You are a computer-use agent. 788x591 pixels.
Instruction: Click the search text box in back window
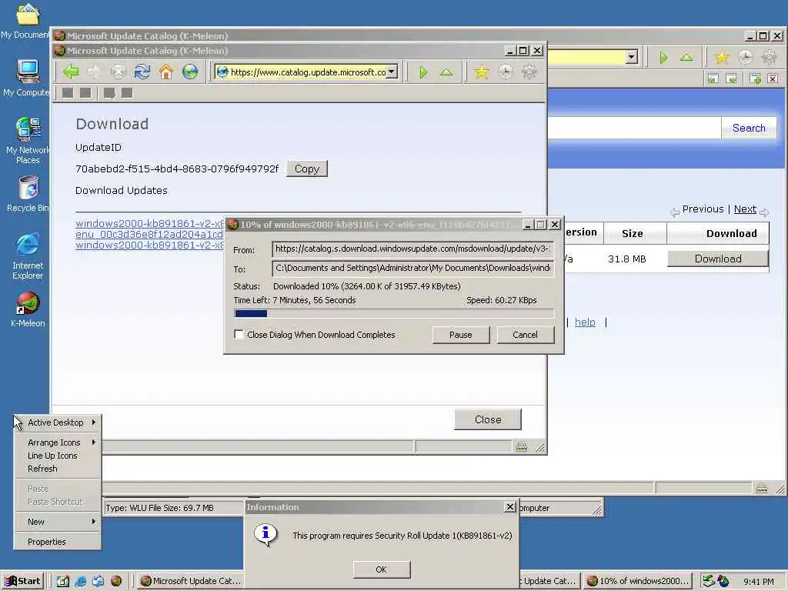[x=634, y=129]
